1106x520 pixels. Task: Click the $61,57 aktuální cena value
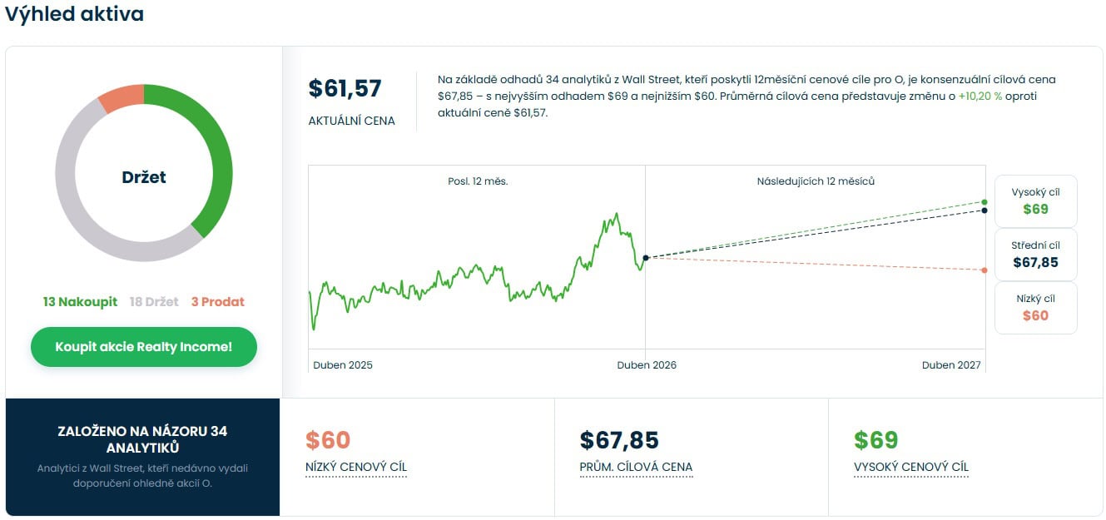point(345,89)
